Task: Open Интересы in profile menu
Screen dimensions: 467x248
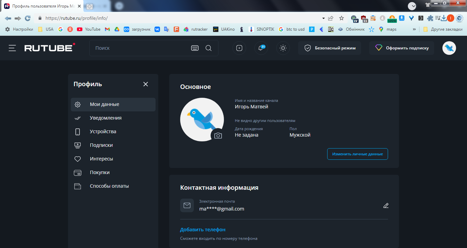Action: (x=113, y=159)
